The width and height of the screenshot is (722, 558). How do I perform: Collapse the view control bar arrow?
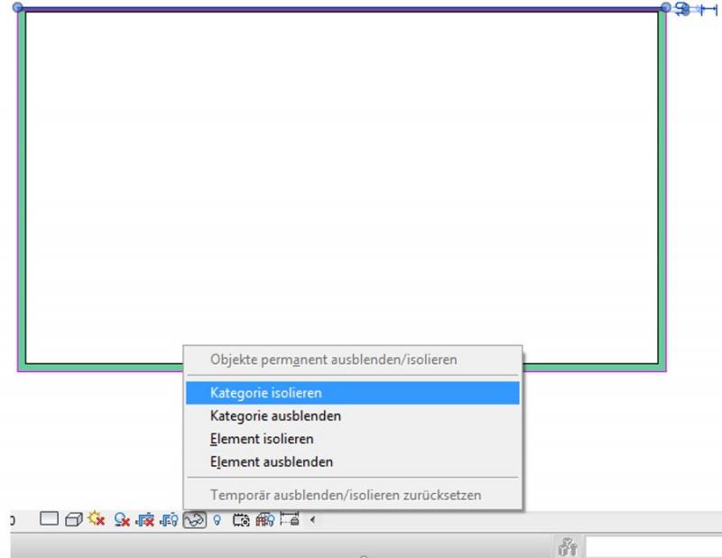[312, 520]
